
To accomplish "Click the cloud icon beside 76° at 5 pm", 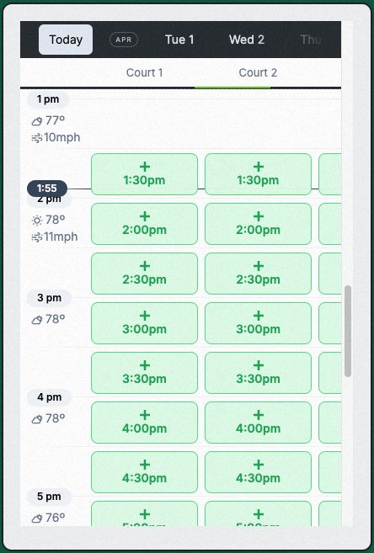I will point(37,518).
